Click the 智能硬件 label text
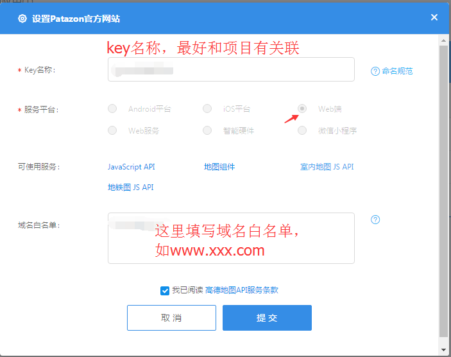Viewport: 451px width, 357px height. 239,131
